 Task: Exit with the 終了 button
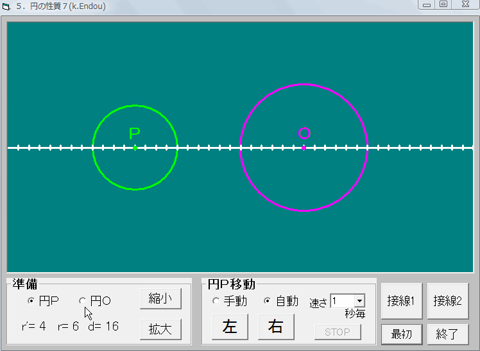click(447, 334)
